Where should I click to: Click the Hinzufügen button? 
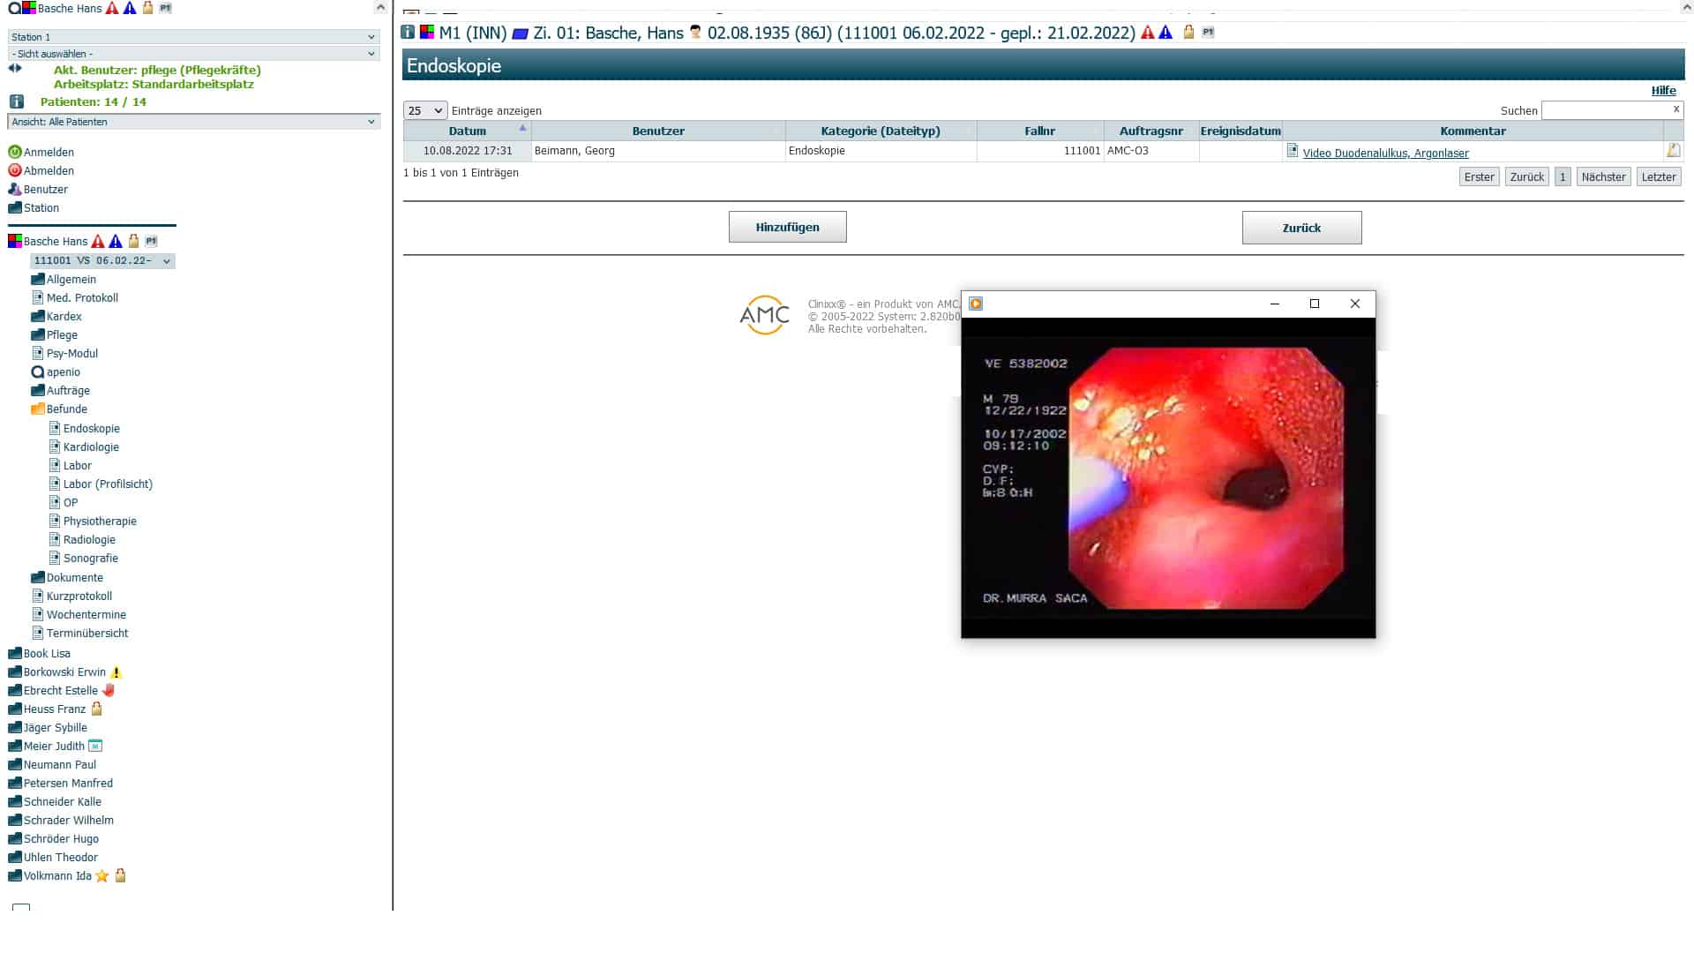(x=787, y=227)
